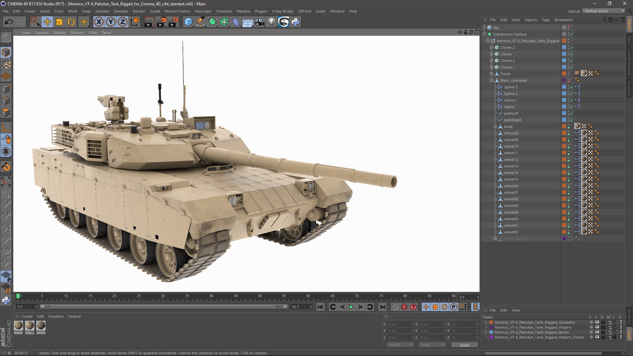Select the wheel09 object row
This screenshot has height=356, width=633.
511,140
